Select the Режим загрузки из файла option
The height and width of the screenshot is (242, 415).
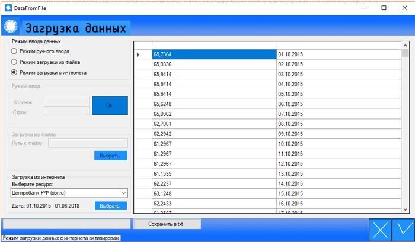[14, 62]
